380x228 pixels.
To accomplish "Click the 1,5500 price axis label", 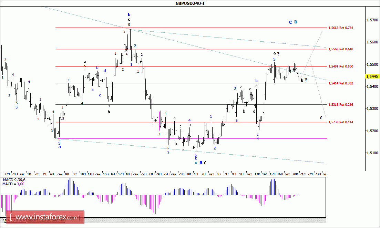I will tap(372, 64).
